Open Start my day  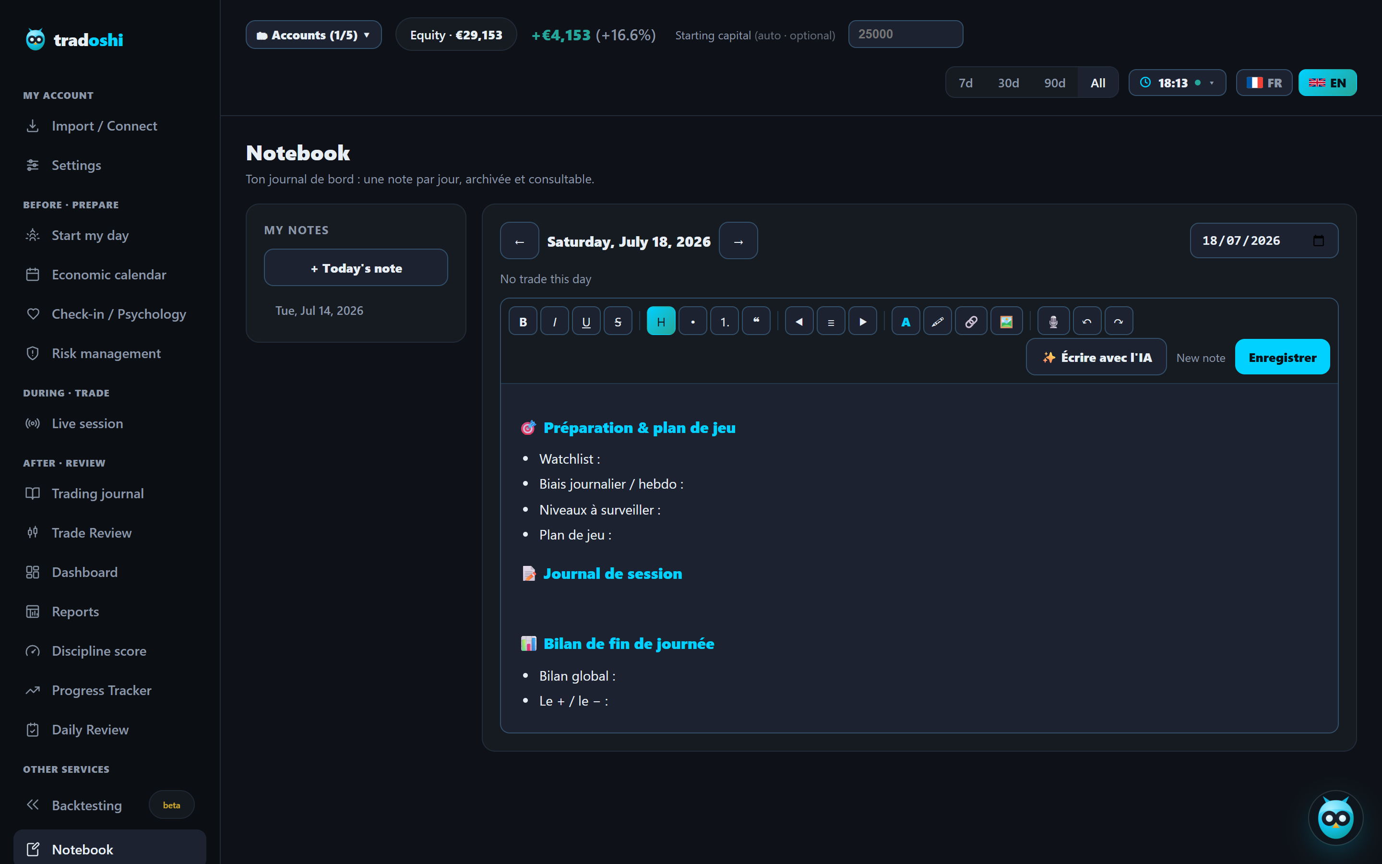[109, 235]
